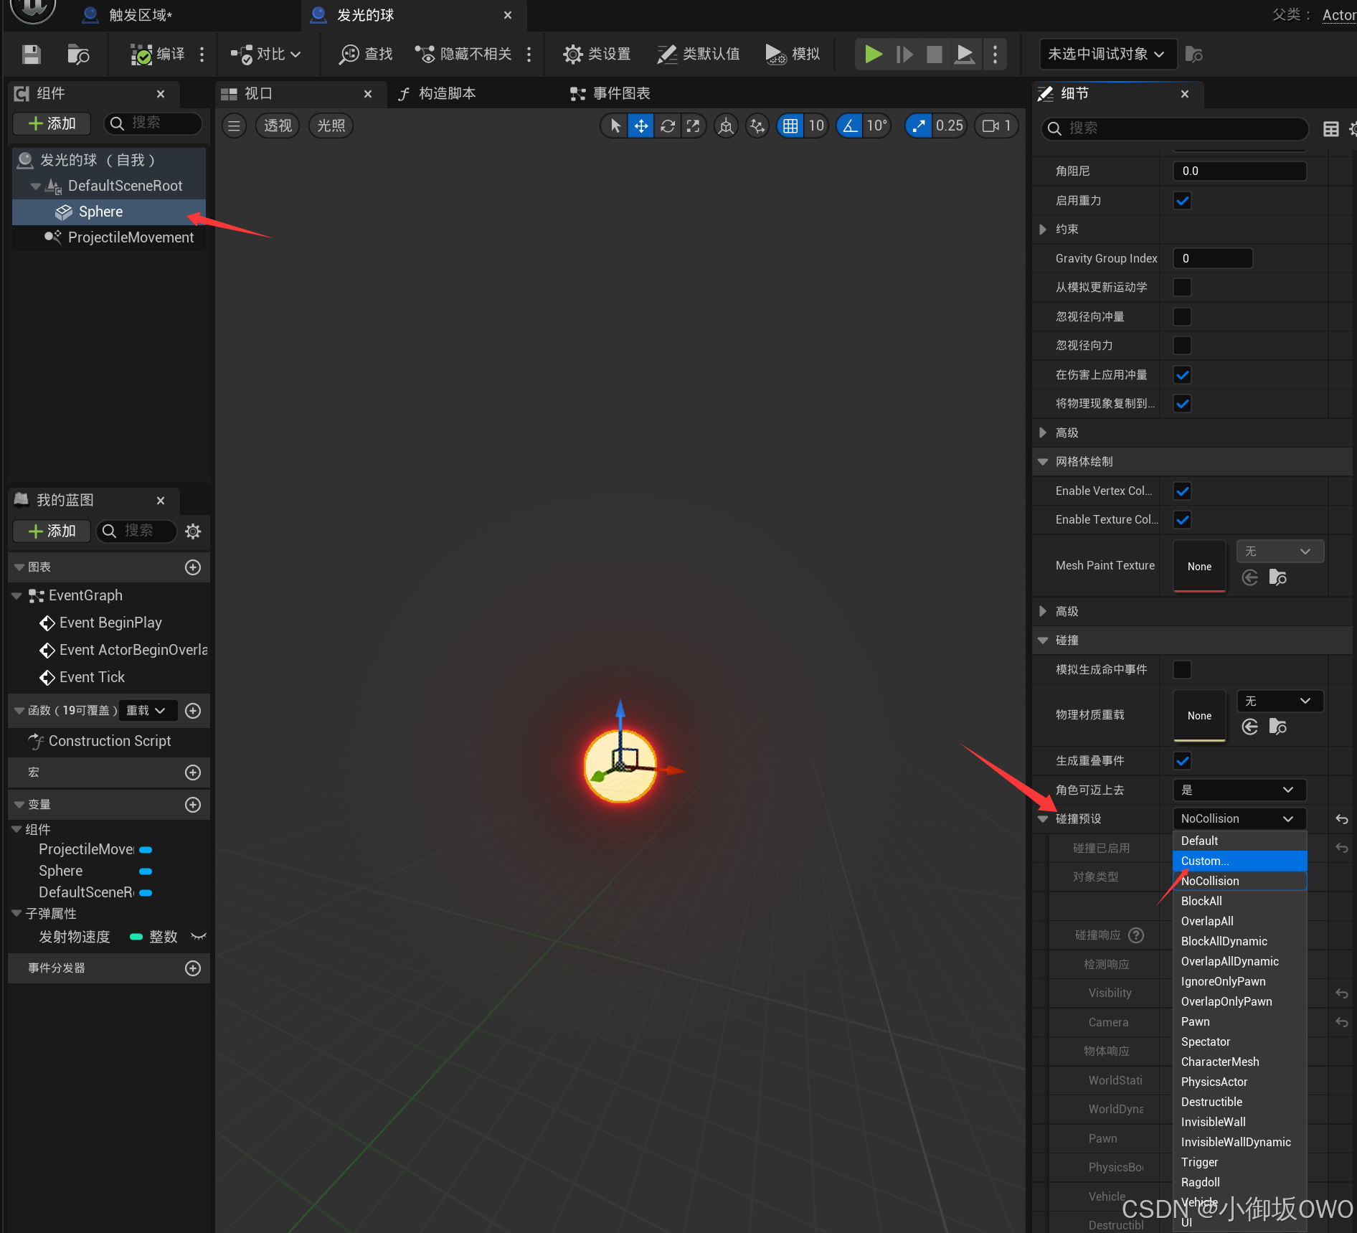Toggle 启用重力 checkbox

[1183, 201]
